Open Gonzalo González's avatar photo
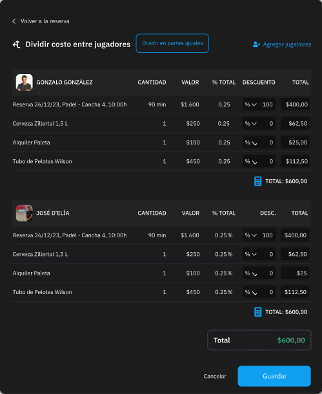This screenshot has width=322, height=394. (24, 82)
